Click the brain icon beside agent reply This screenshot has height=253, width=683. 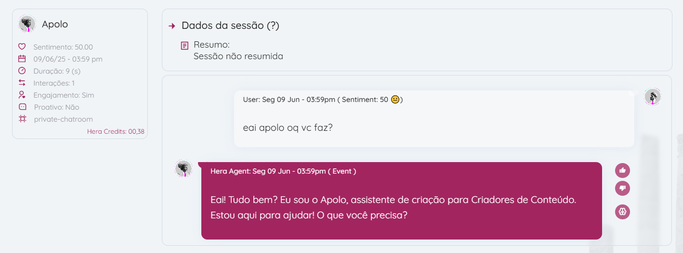point(622,212)
